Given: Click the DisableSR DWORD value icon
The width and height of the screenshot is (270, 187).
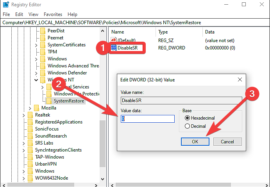Looking at the screenshot, I should pyautogui.click(x=114, y=48).
